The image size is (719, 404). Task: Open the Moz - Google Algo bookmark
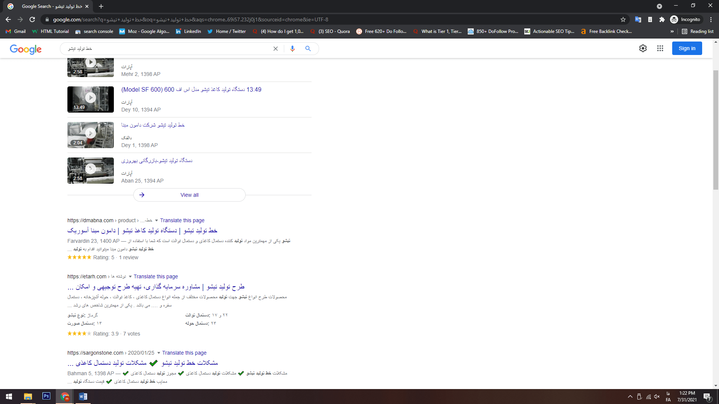tap(144, 31)
